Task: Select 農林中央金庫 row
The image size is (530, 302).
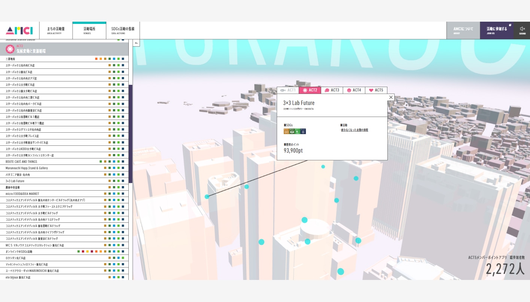Action: 64,187
